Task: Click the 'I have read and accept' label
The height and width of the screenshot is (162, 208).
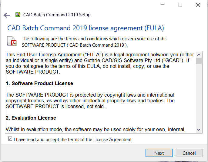Action: tap(72, 140)
